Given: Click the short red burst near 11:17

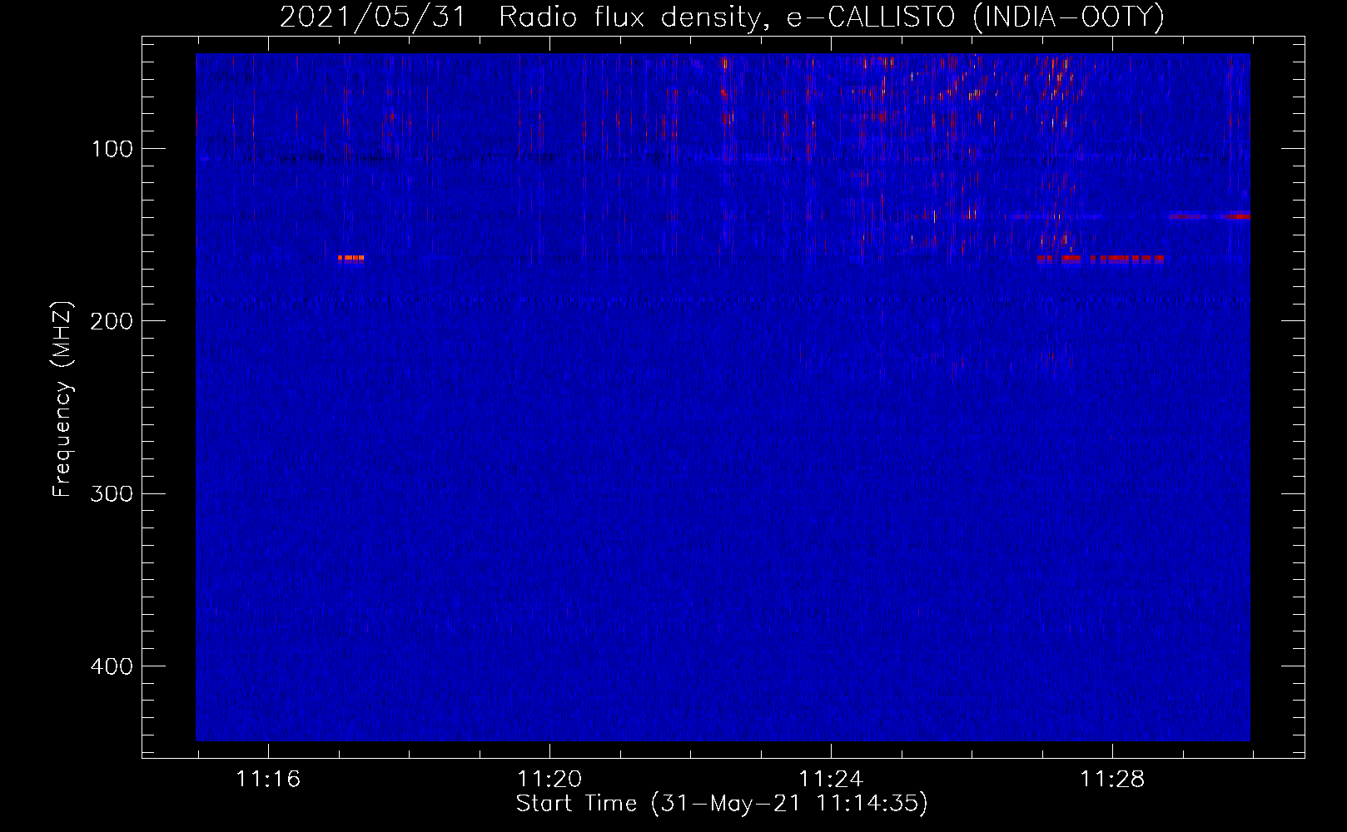Looking at the screenshot, I should (x=350, y=258).
